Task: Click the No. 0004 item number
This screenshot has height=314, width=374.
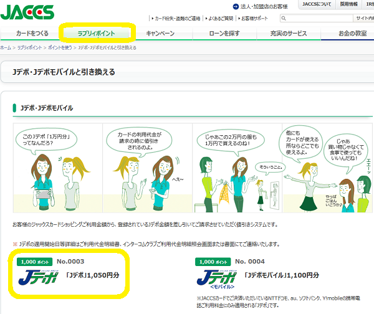Action: coord(250,262)
